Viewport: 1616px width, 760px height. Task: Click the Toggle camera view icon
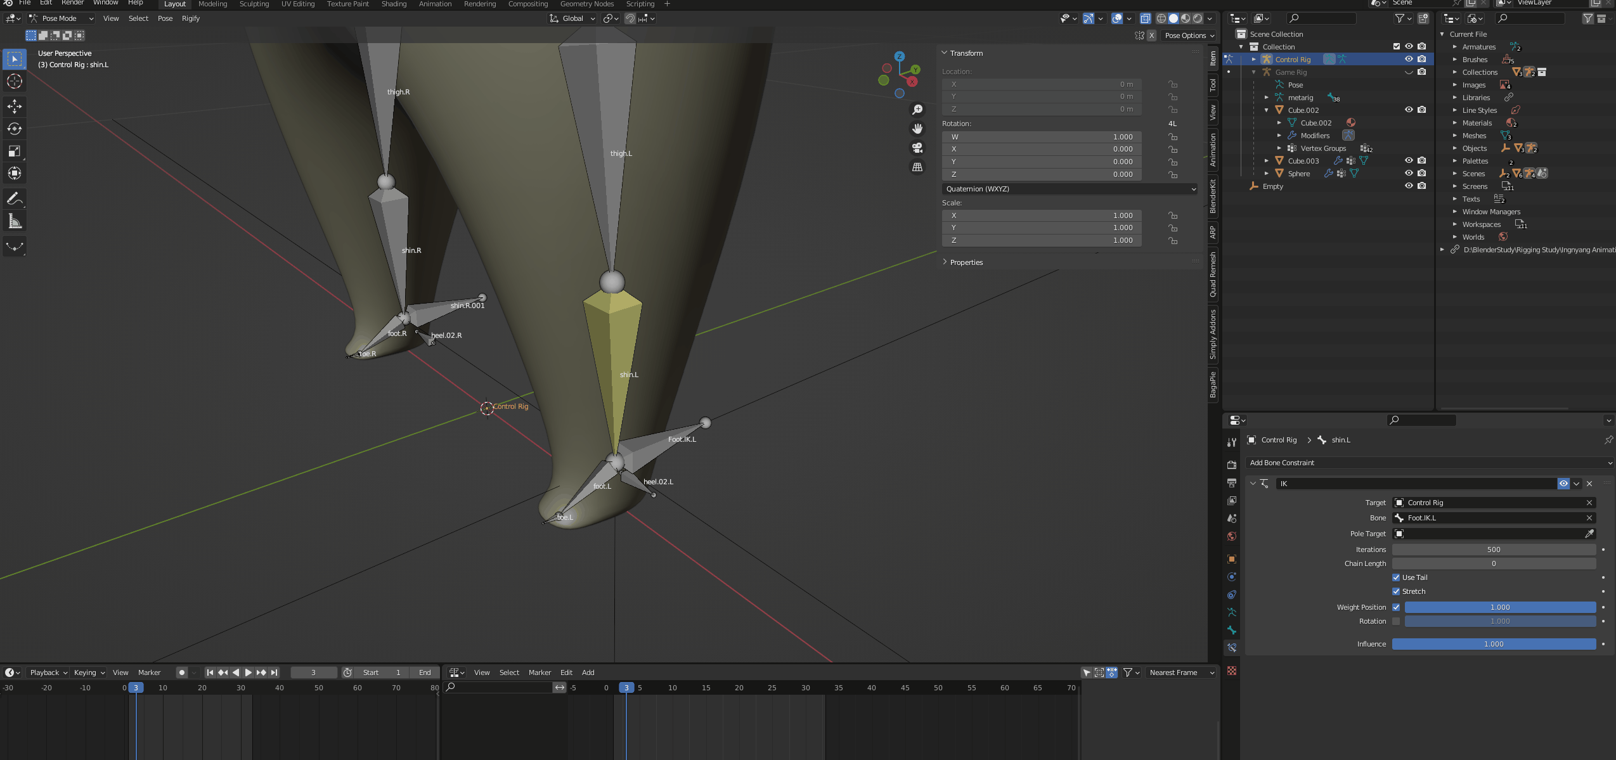(917, 148)
